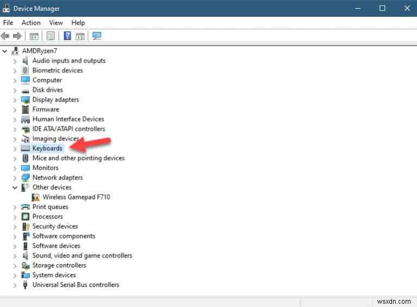Minimize the Device Manager window

point(358,8)
